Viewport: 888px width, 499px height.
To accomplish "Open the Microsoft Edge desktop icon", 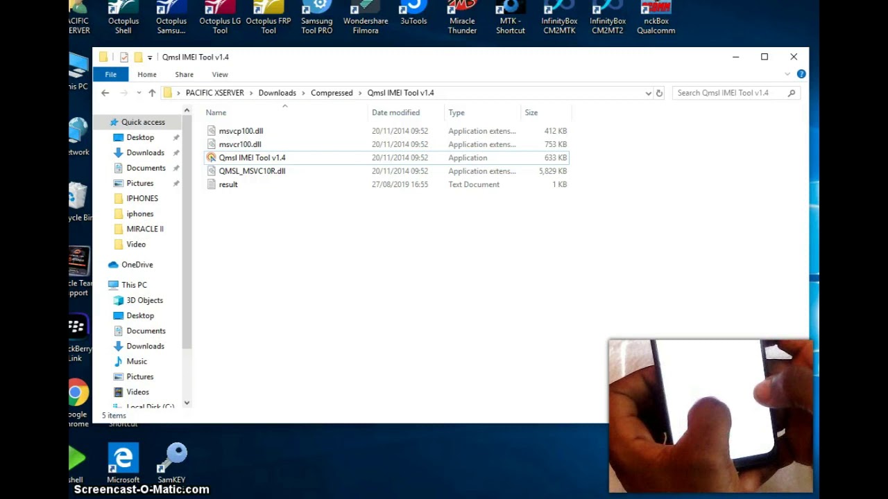I will (123, 464).
